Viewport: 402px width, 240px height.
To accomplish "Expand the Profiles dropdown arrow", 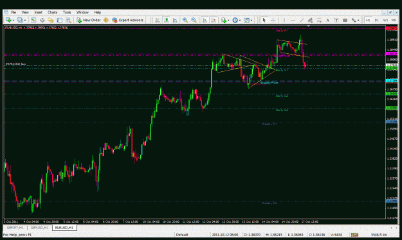I will (x=25, y=20).
